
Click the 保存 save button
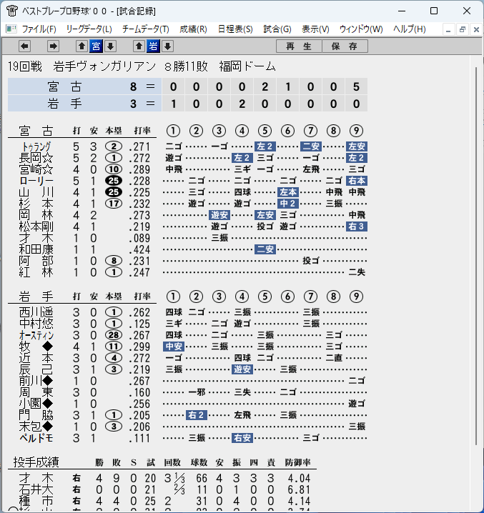(x=345, y=46)
